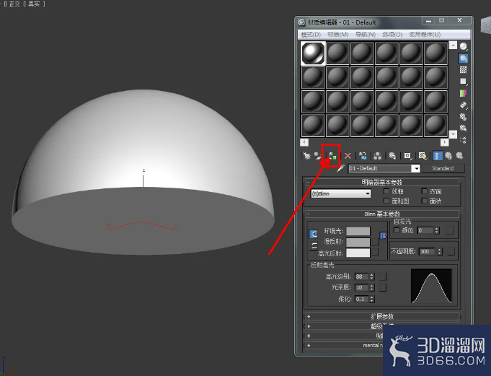Toggle the blue map lock icon
This screenshot has width=491, height=376.
click(x=384, y=235)
